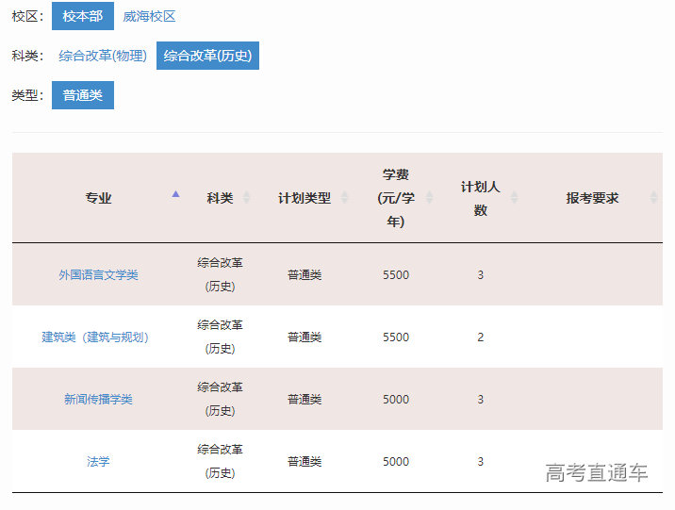675x510 pixels.
Task: Select 综合改革(历史) subject category
Action: (207, 56)
